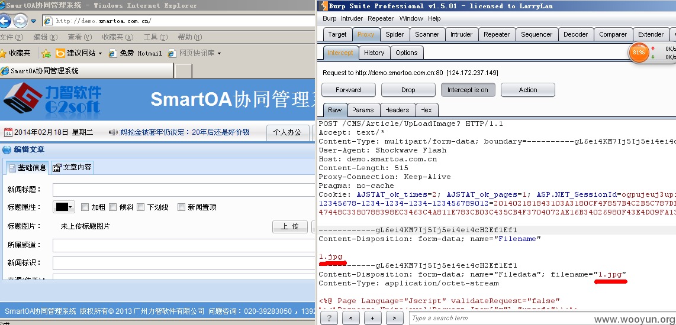Open the Action menu button

(x=527, y=90)
